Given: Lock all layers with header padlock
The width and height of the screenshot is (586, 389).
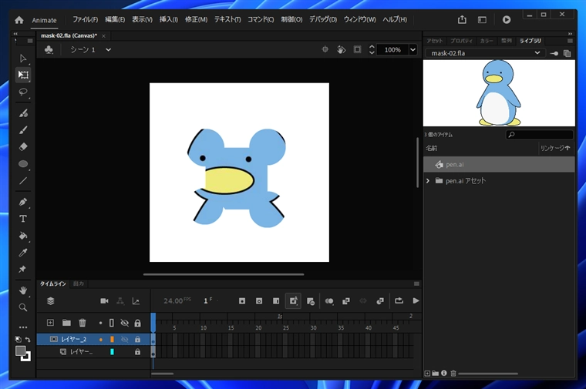Looking at the screenshot, I should pyautogui.click(x=137, y=323).
